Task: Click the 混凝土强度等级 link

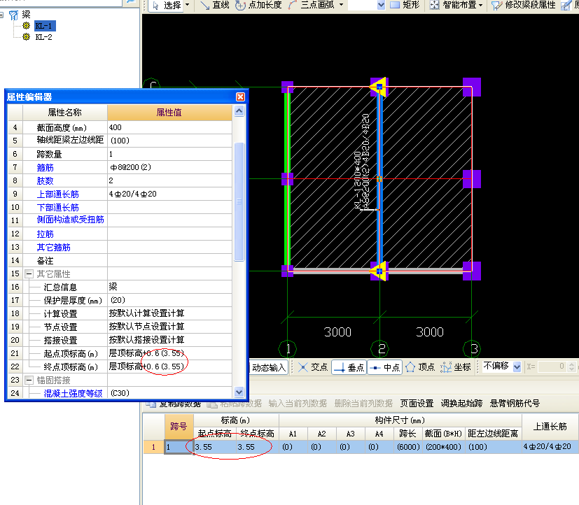Action: 73,393
